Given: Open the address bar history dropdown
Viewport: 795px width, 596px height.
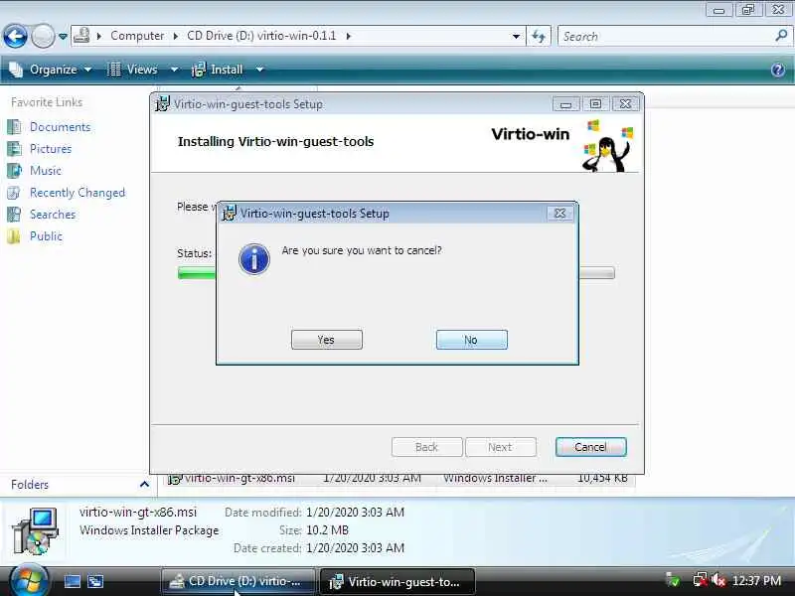Looking at the screenshot, I should tap(516, 36).
